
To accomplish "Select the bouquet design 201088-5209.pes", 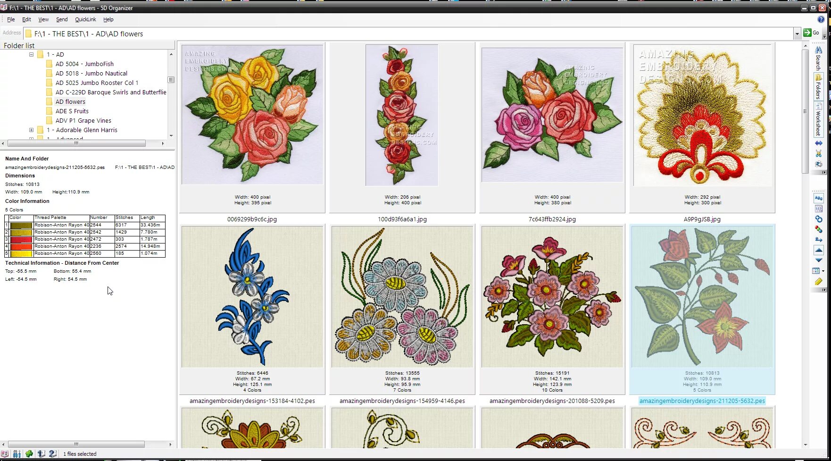I will pos(552,297).
